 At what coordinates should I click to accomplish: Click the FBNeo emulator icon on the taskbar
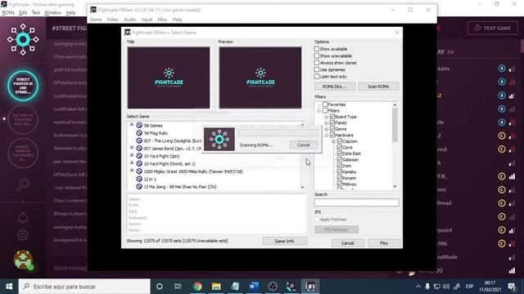310,287
